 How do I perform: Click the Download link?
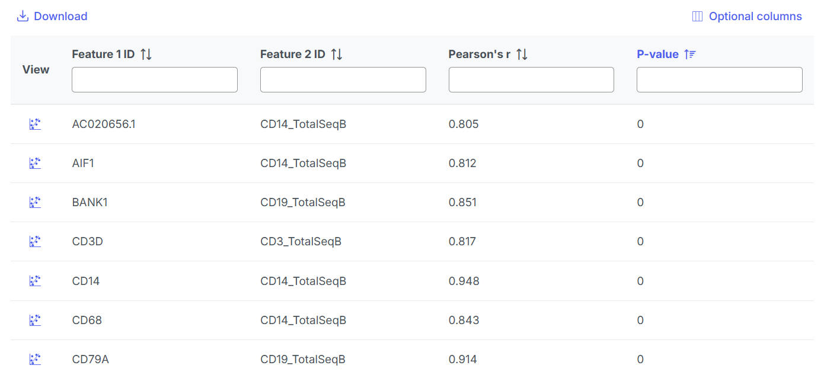(x=60, y=17)
